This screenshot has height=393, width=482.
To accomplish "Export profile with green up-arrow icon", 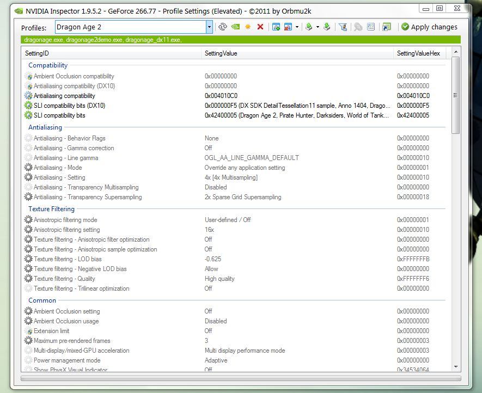I will click(x=309, y=27).
